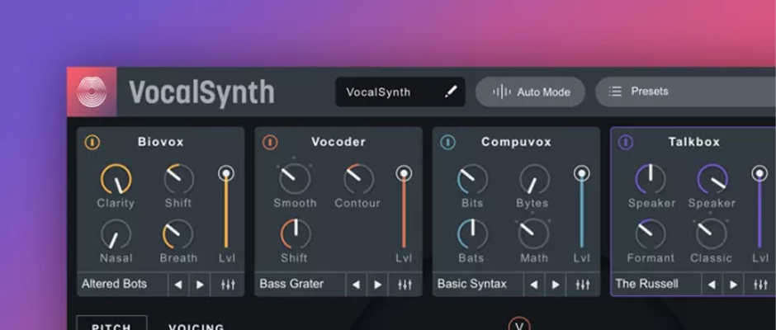
Task: Click the Vocoder module title
Action: [x=338, y=142]
